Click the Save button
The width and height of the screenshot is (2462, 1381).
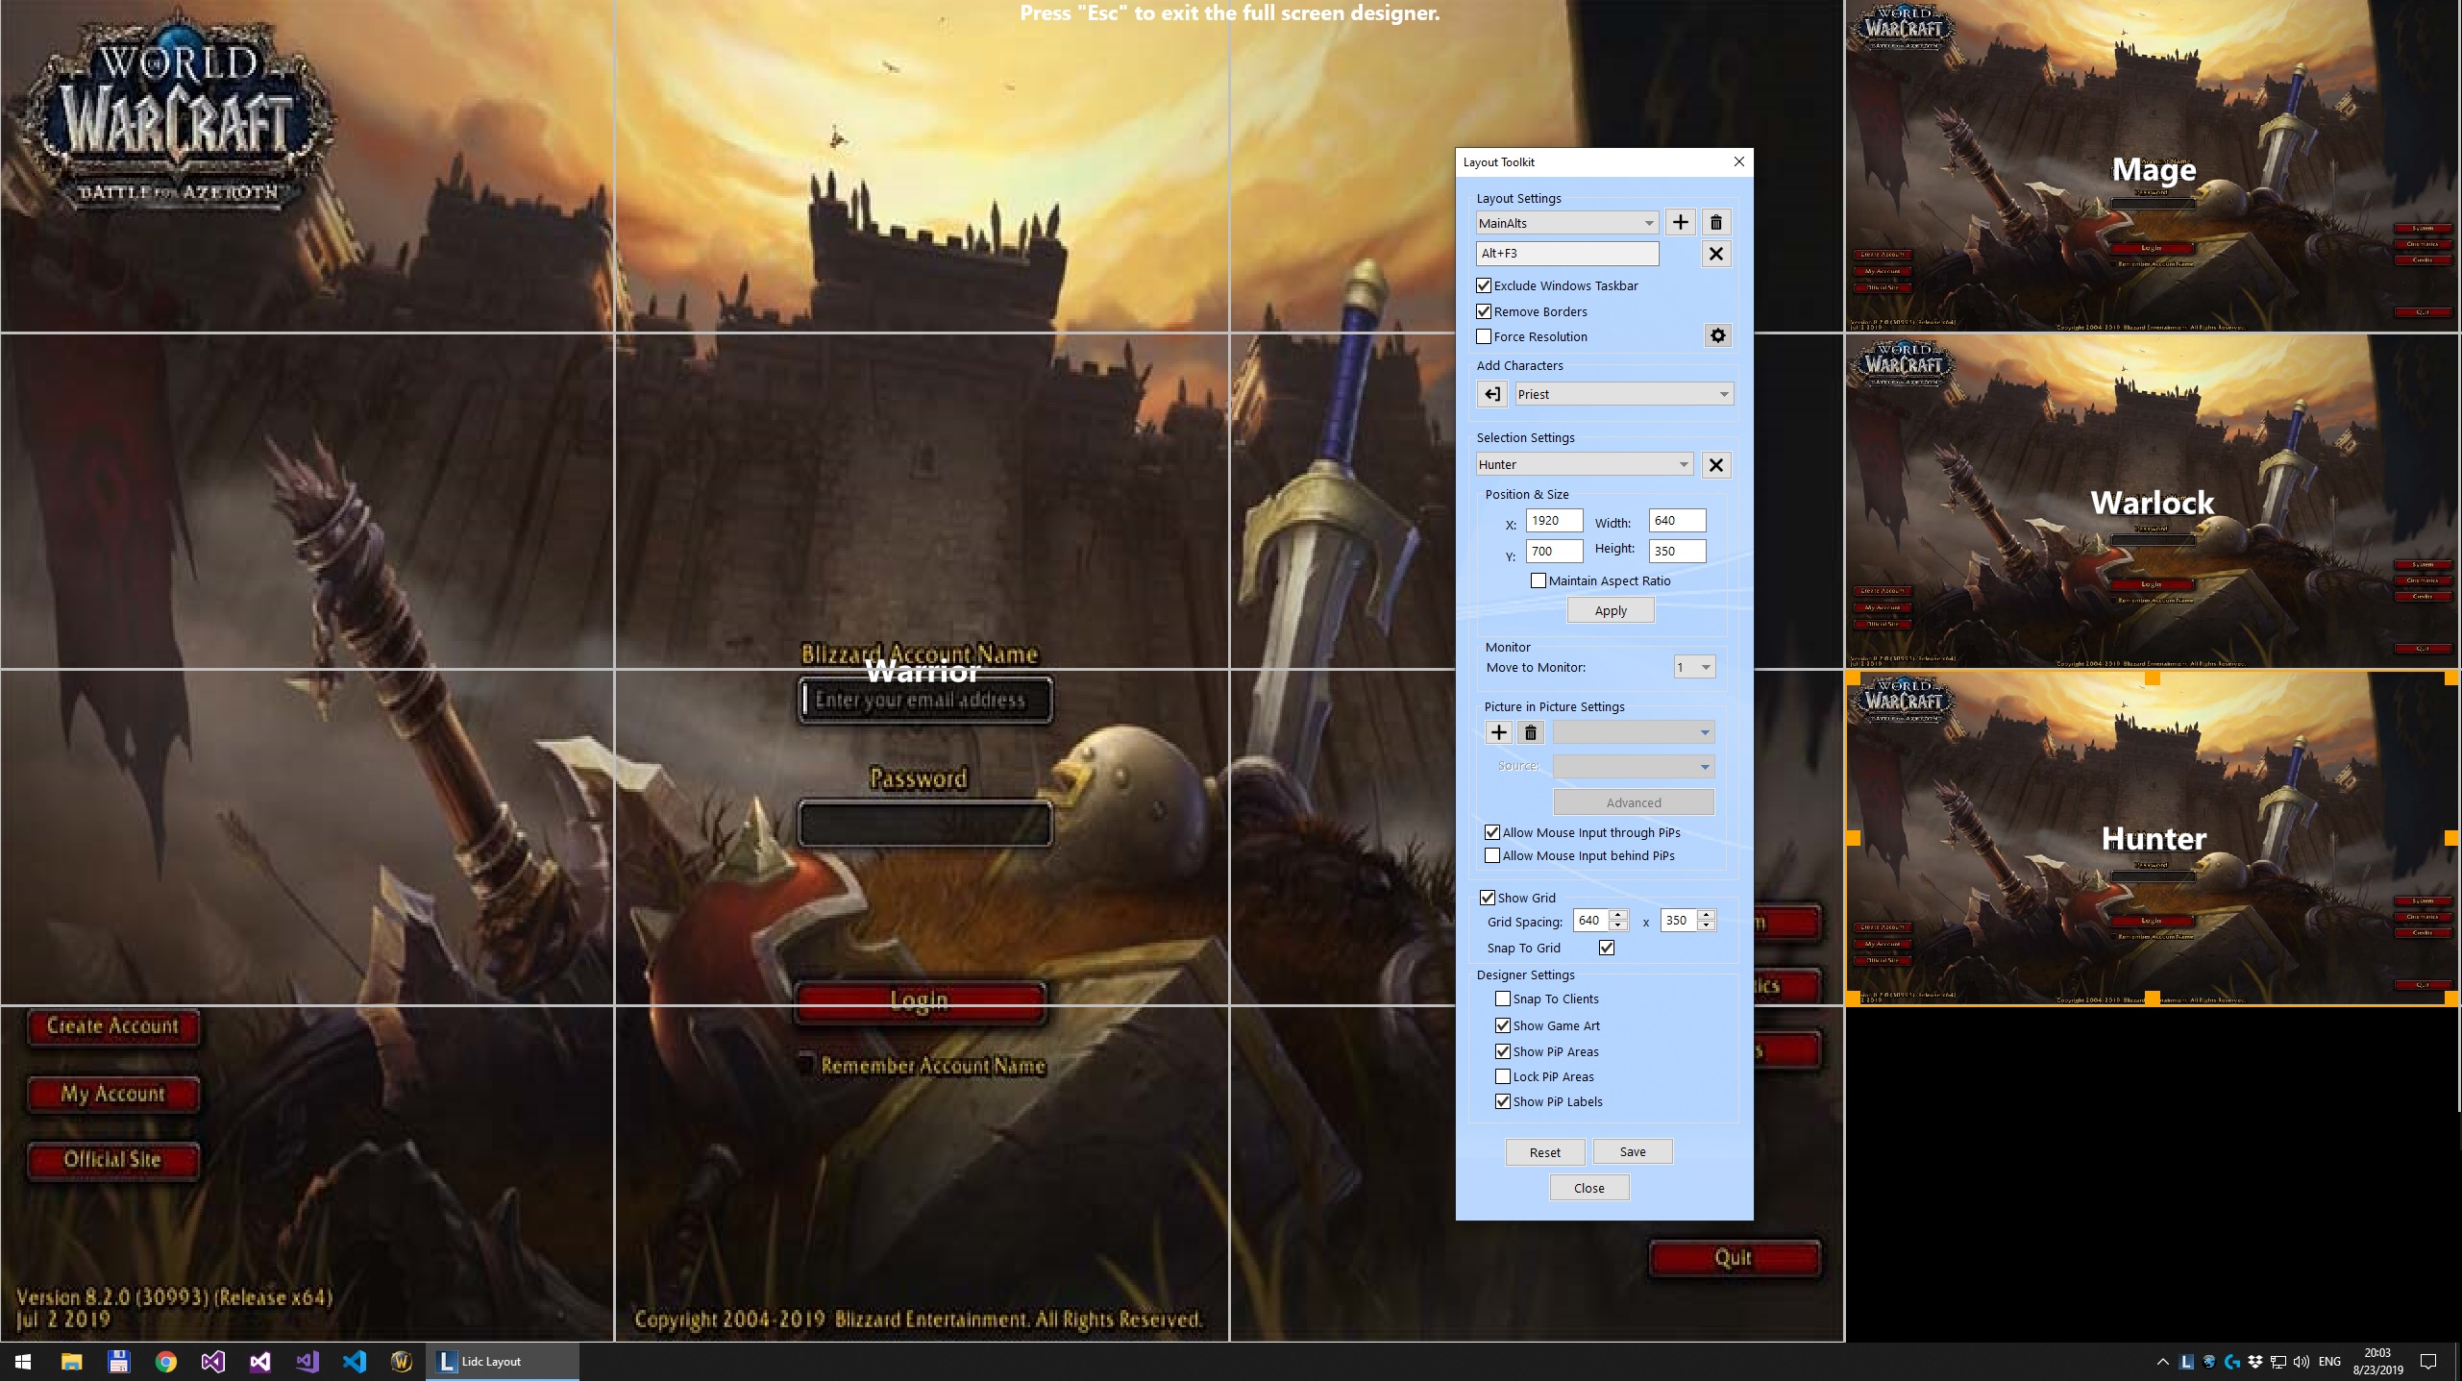coord(1632,1151)
